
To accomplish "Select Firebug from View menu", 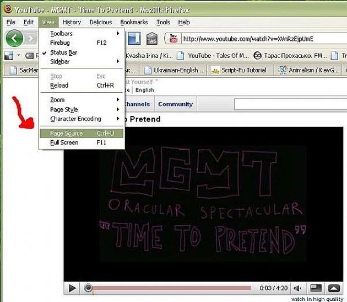I will (82, 43).
